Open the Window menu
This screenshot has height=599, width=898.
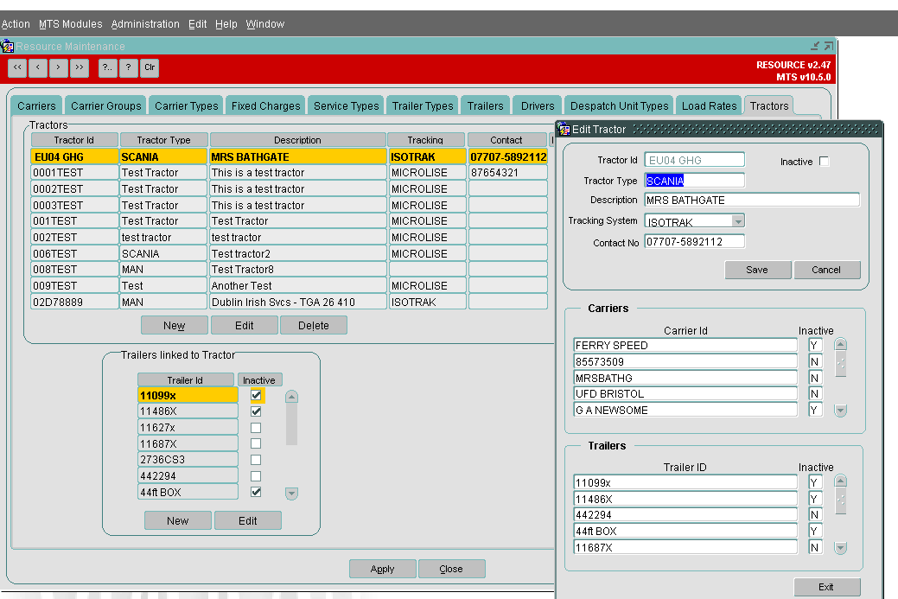[x=265, y=24]
